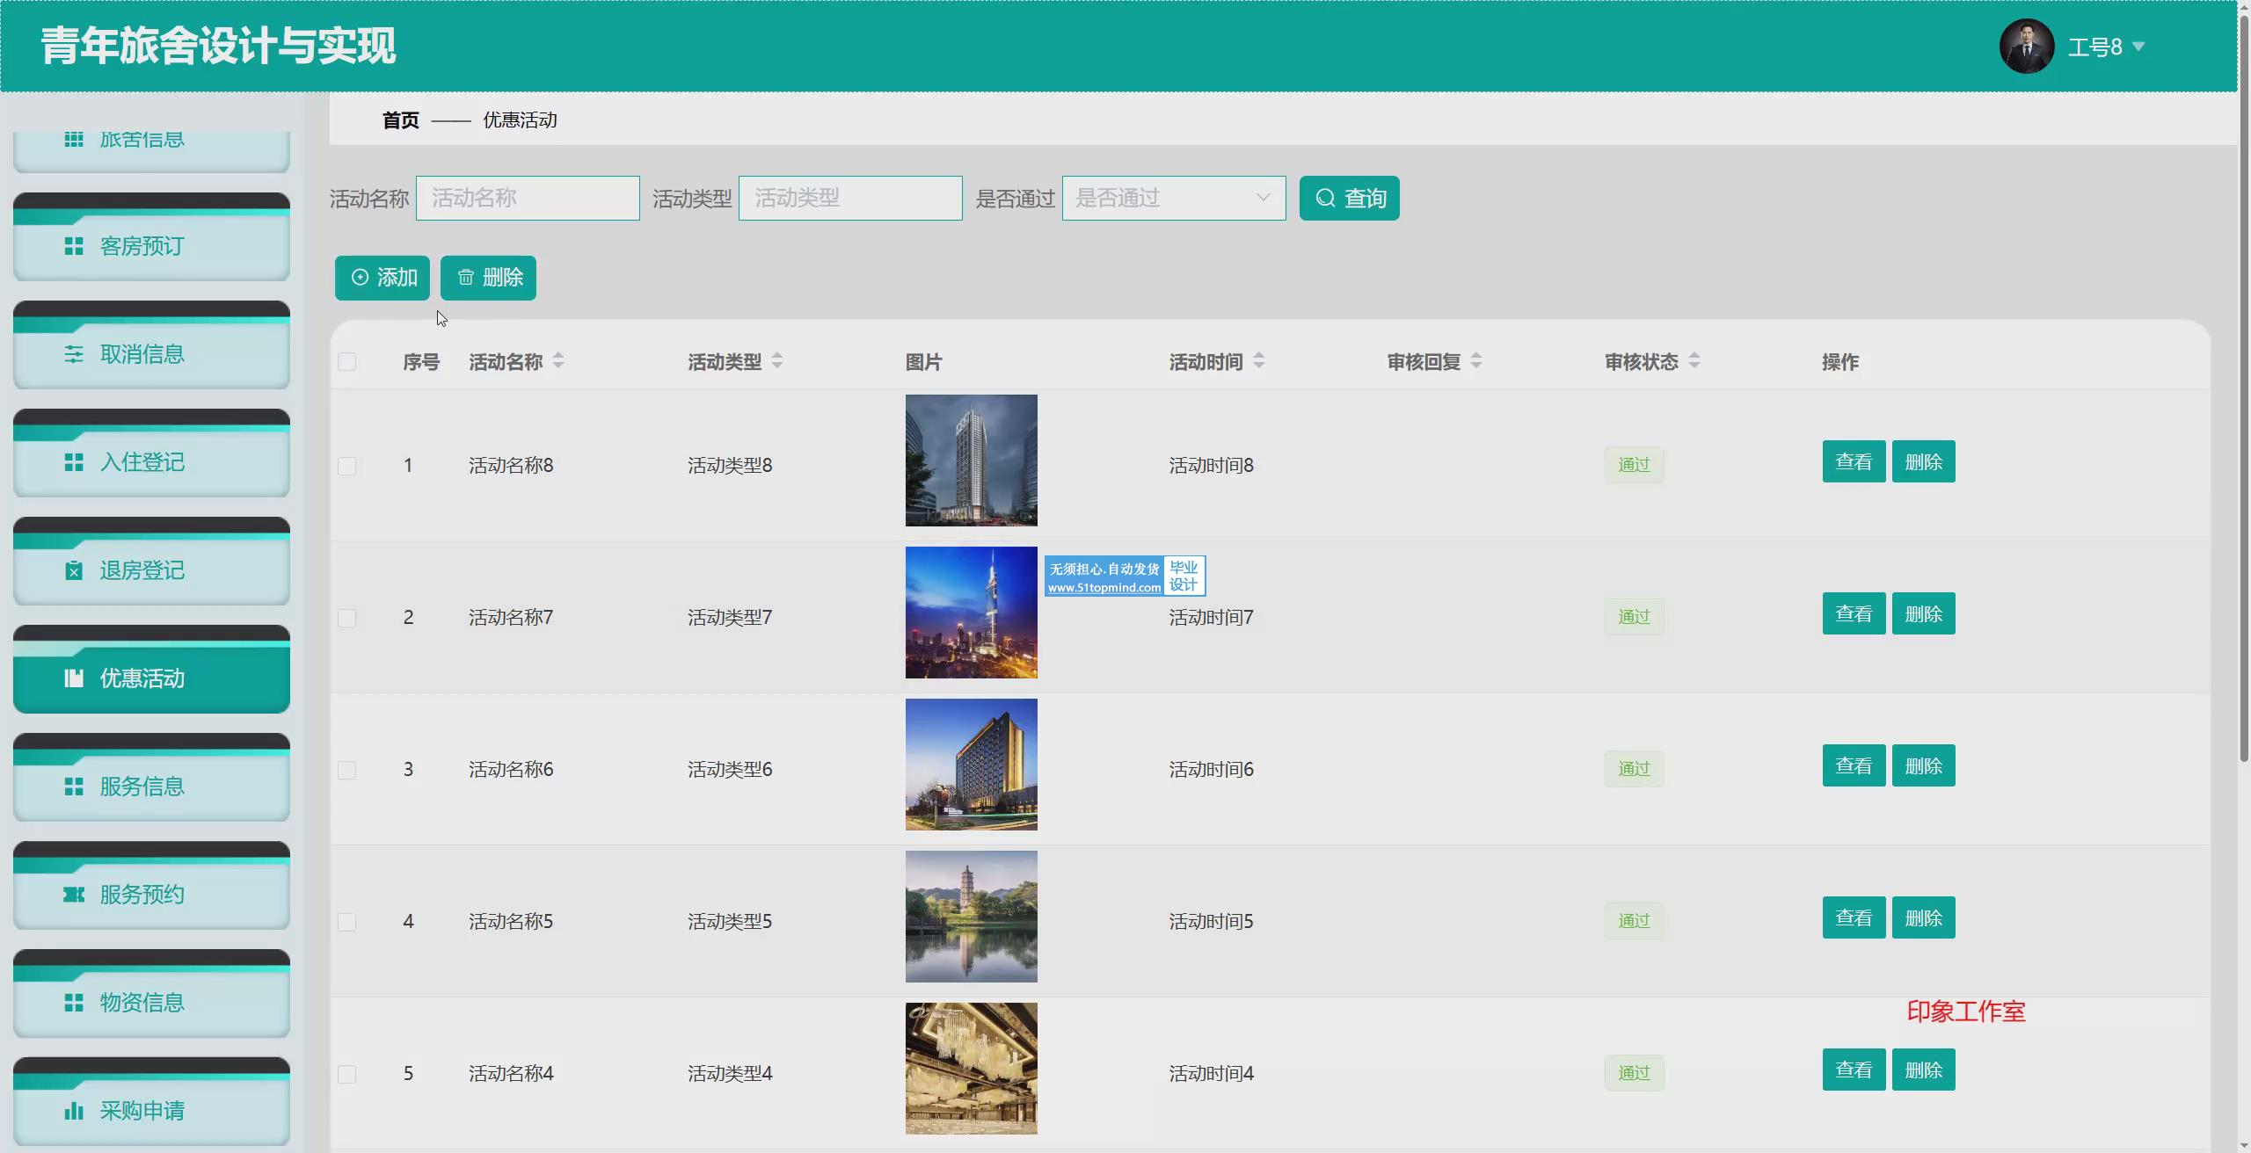Click the sliders icon beside 取消信息

[x=74, y=354]
